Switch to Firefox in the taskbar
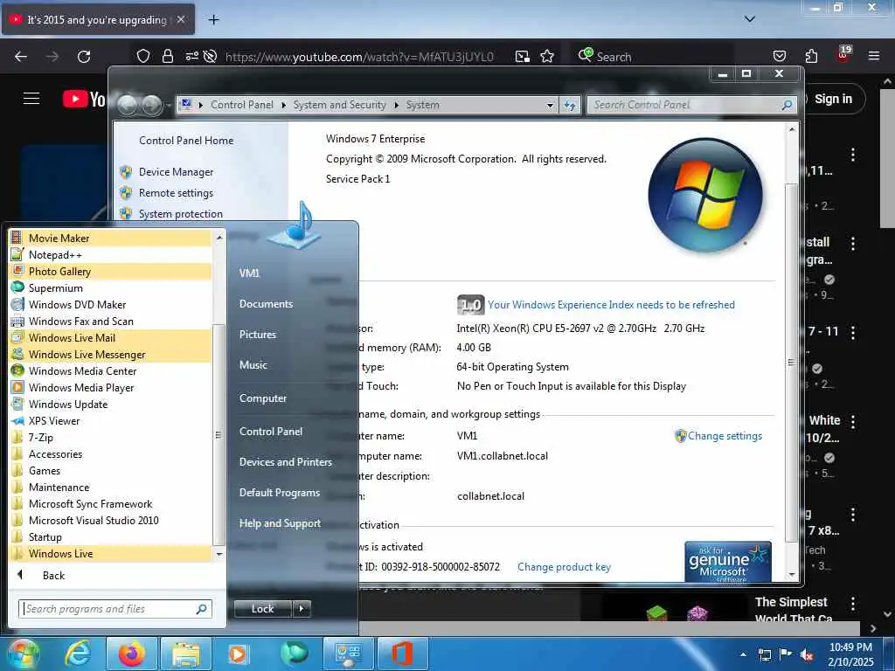This screenshot has height=671, width=895. click(x=132, y=654)
